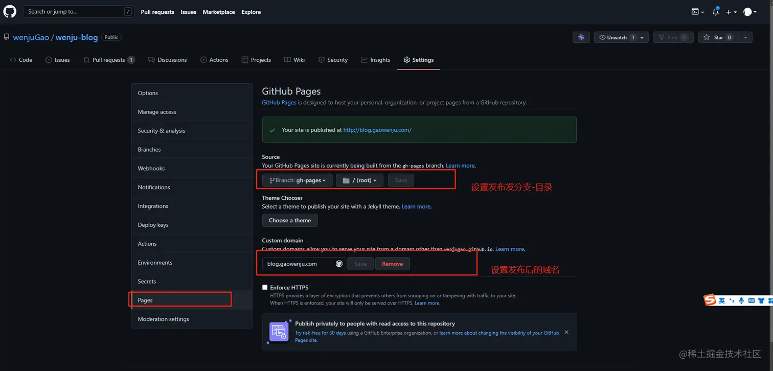Click the Sogou input method logo

[x=710, y=300]
